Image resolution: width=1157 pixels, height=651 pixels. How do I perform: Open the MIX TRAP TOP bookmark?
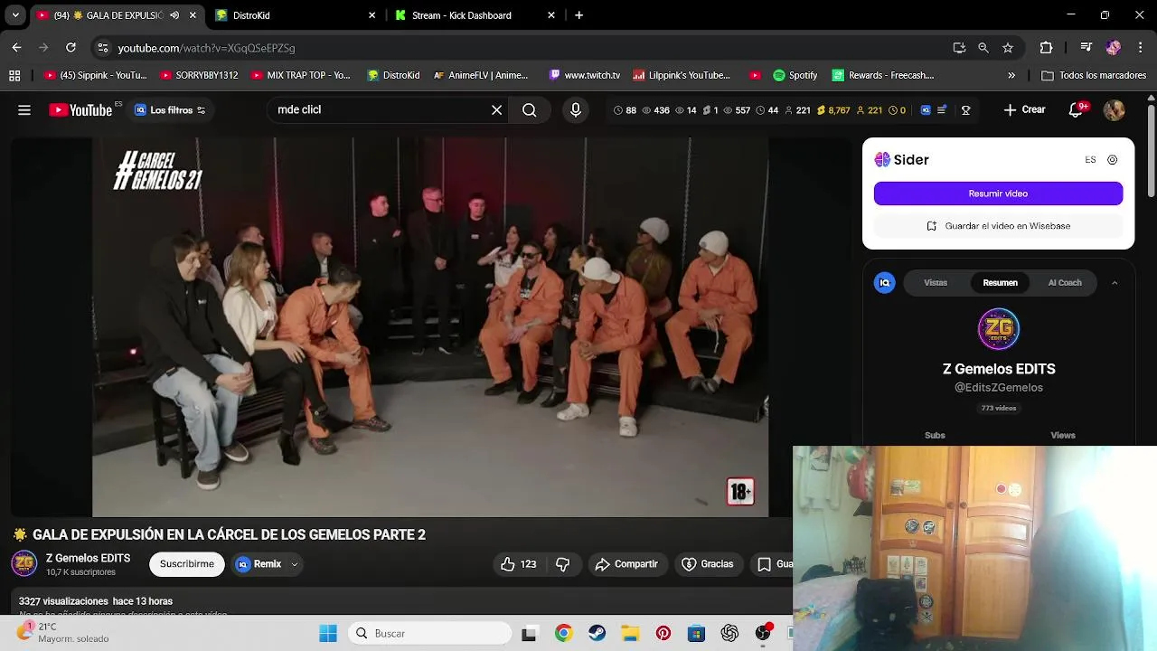tap(301, 75)
